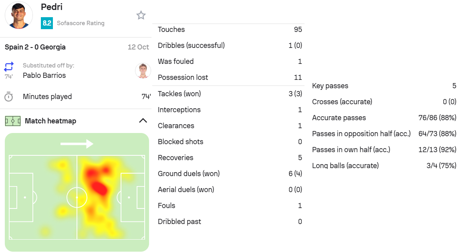
Task: Click the minutes played stopwatch icon
Action: point(9,97)
